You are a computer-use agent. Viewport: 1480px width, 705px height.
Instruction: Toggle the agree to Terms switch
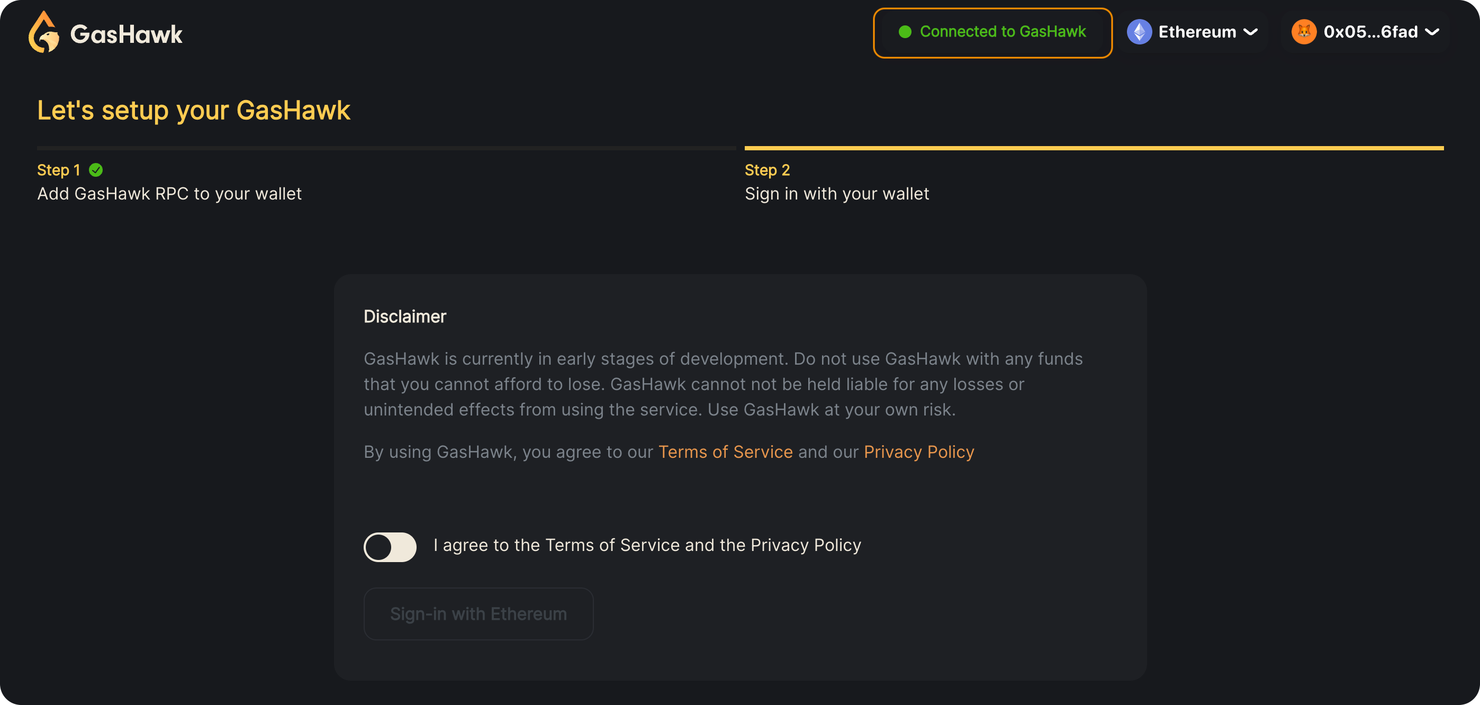[390, 547]
